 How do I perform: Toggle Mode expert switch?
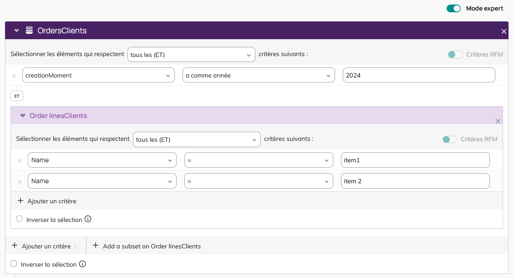(454, 9)
